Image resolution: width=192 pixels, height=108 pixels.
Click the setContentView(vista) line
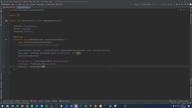(x=29, y=56)
